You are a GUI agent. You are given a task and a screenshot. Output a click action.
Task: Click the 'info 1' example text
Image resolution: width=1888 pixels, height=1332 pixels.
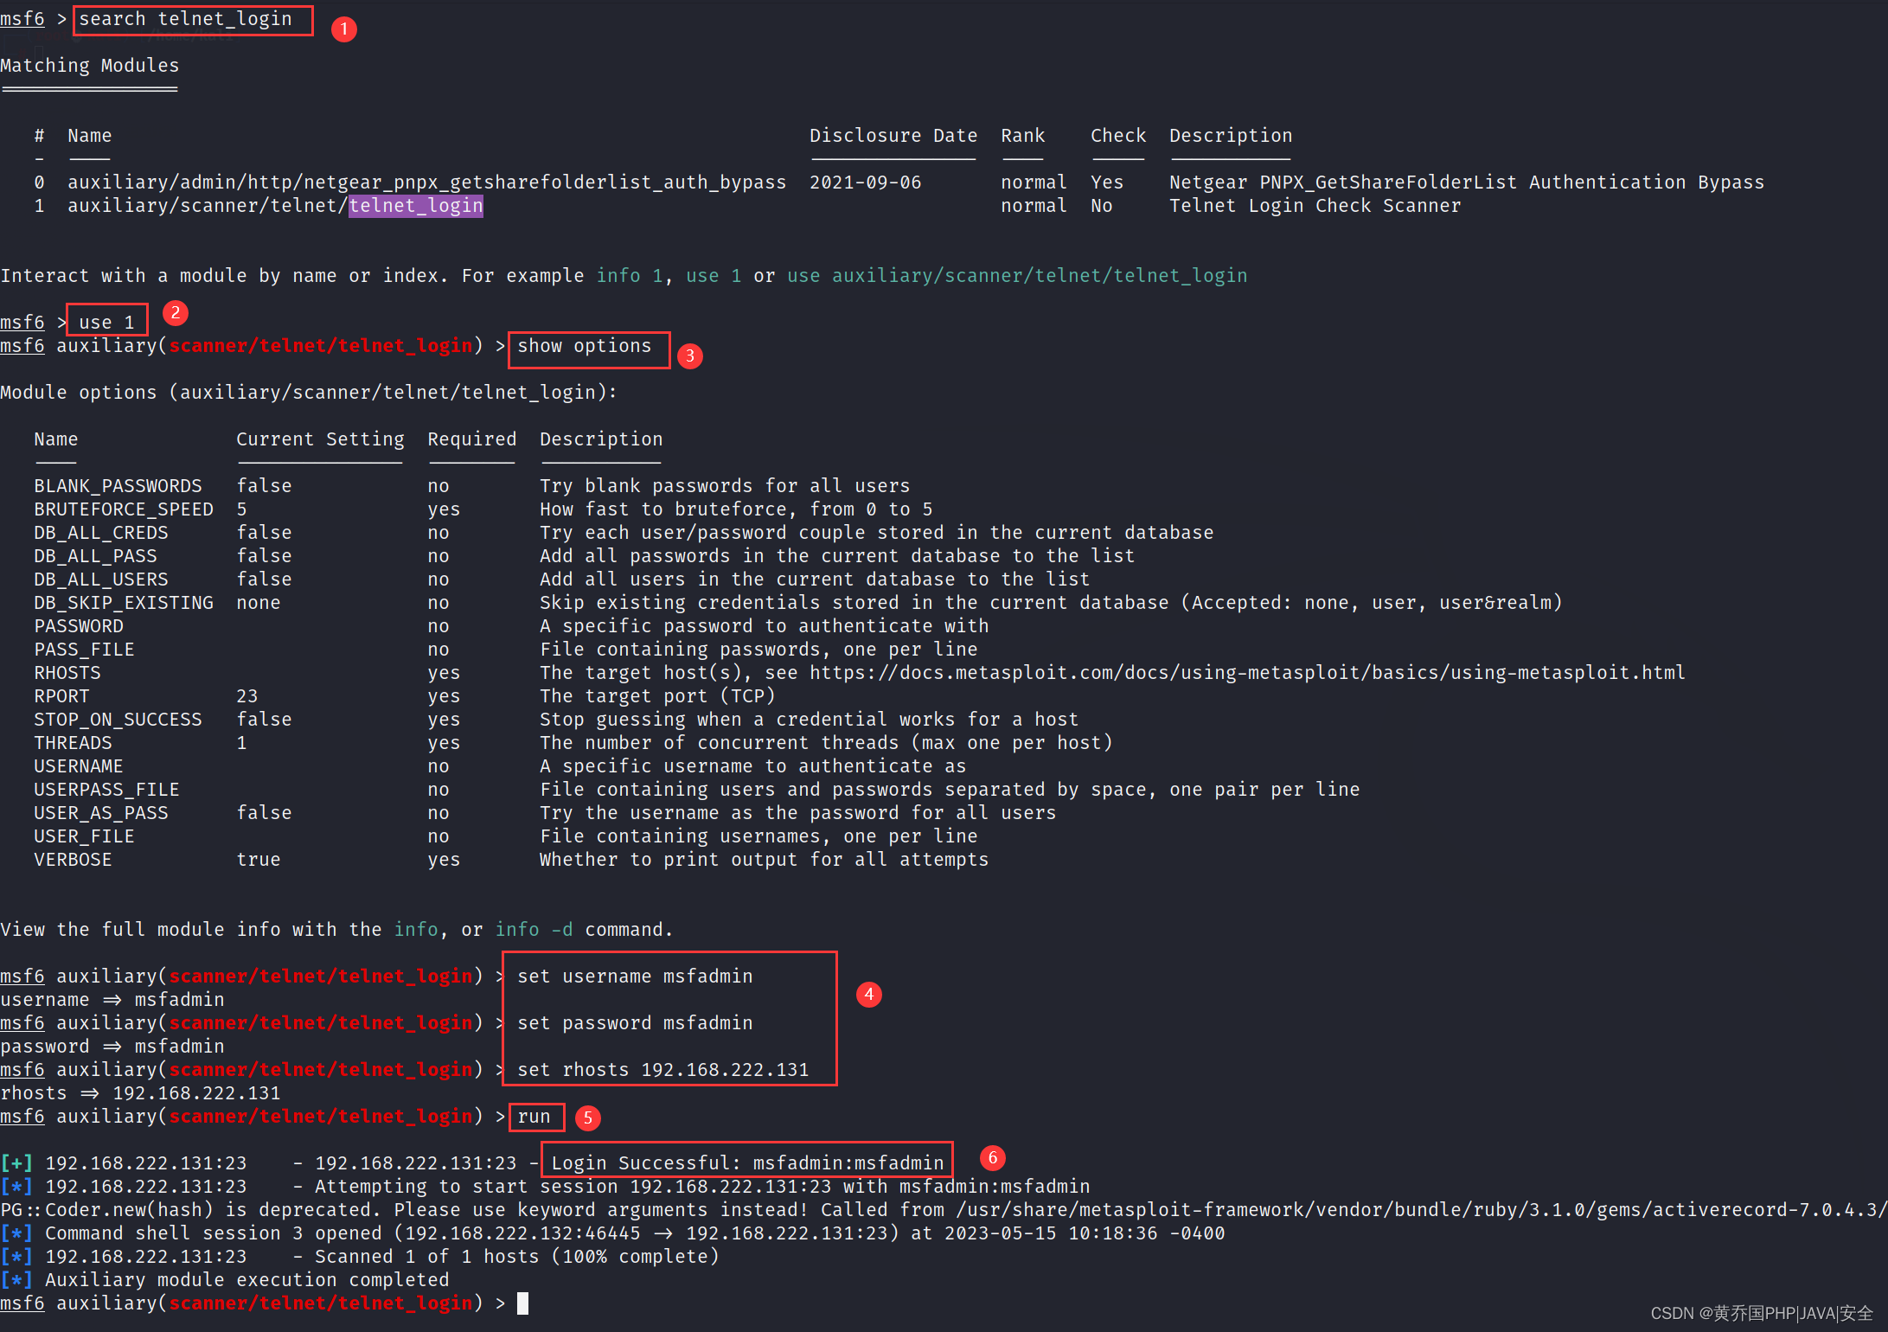pyautogui.click(x=630, y=276)
